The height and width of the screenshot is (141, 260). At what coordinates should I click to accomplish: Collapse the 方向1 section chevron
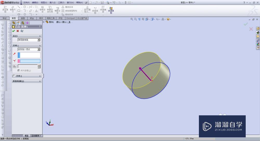(40, 45)
